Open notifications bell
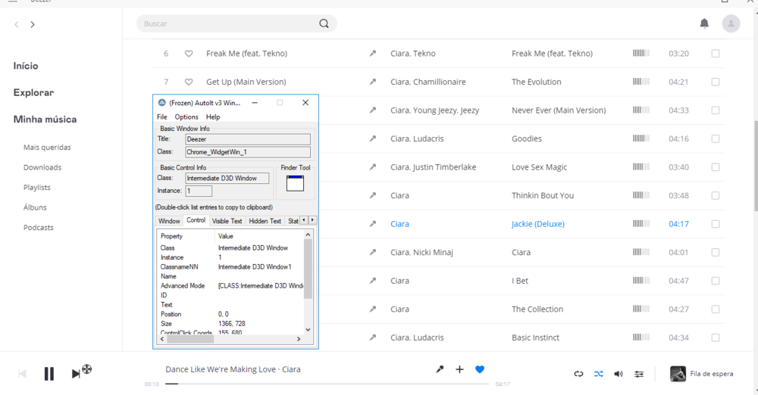 704,23
